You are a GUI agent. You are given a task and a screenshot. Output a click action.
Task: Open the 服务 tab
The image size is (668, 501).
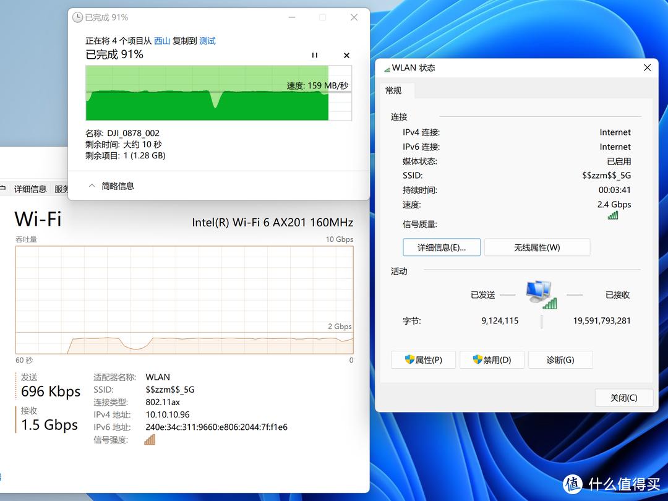[62, 189]
